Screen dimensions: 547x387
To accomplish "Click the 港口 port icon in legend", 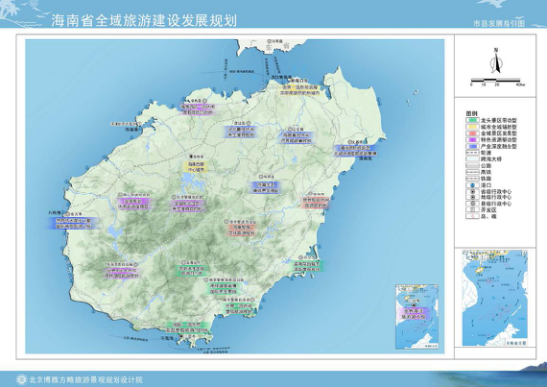I will 472,185.
